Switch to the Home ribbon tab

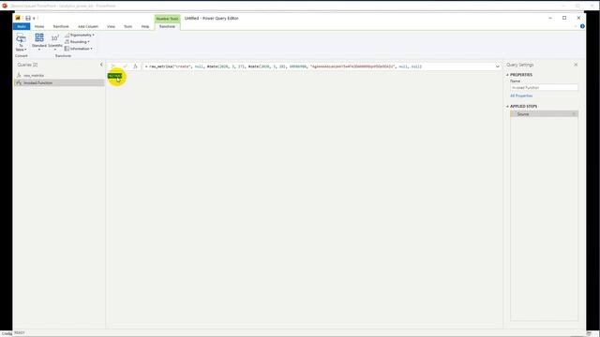click(x=39, y=26)
